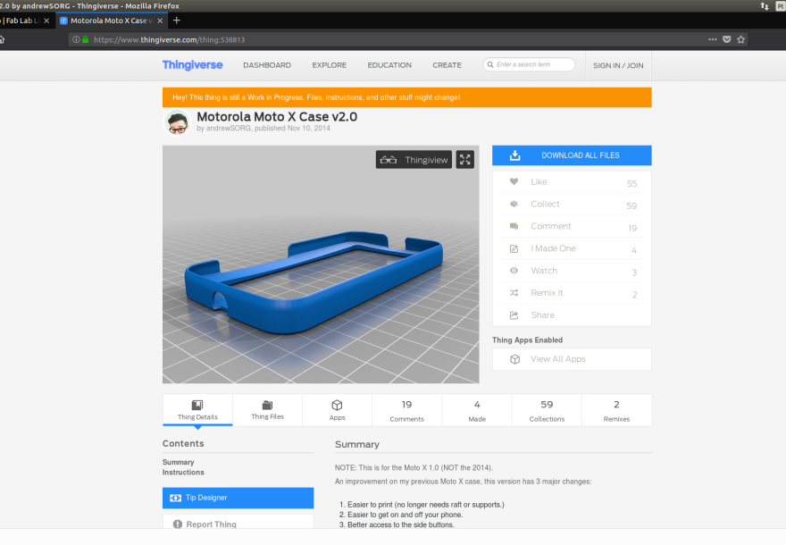This screenshot has height=545, width=786.
Task: Click the Firefox home button
Action: [x=2, y=39]
